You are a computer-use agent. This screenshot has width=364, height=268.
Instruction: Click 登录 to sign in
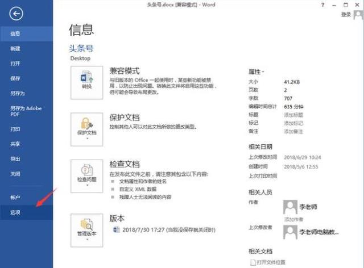click(x=346, y=15)
